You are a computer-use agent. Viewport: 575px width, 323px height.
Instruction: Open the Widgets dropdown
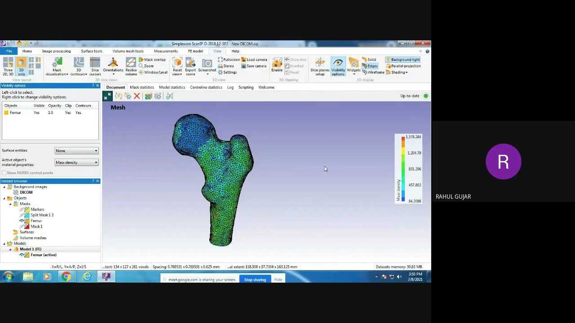(354, 66)
